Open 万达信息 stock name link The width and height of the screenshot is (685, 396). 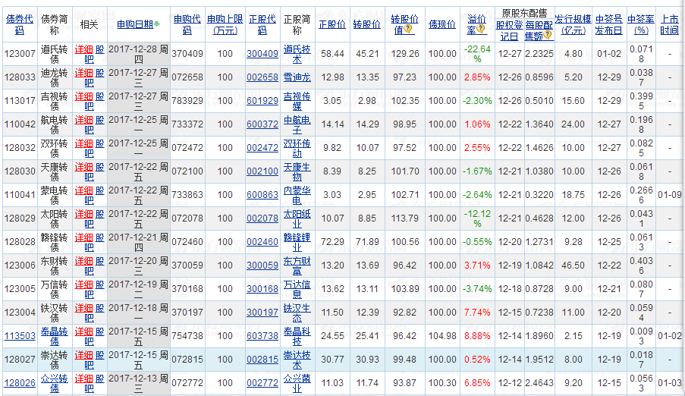[x=297, y=289]
